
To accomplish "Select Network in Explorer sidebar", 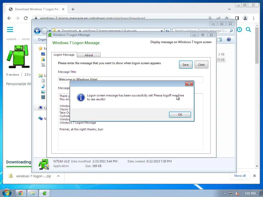I will point(40,119).
